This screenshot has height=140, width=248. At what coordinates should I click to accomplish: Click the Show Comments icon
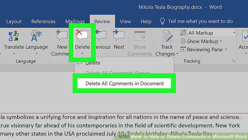[x=140, y=36]
